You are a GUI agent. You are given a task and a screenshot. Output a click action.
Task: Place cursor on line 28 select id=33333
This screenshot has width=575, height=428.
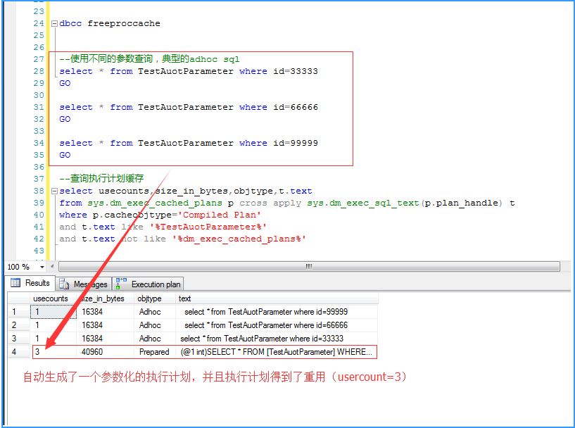[189, 71]
